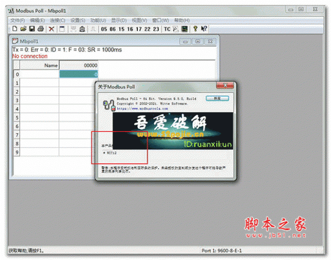Open the 连接(C) menu
Viewport: 331px width, 260px height.
pos(57,20)
